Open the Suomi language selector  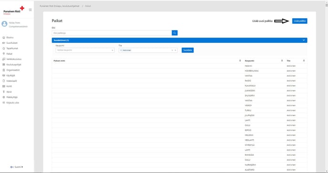tap(19, 167)
